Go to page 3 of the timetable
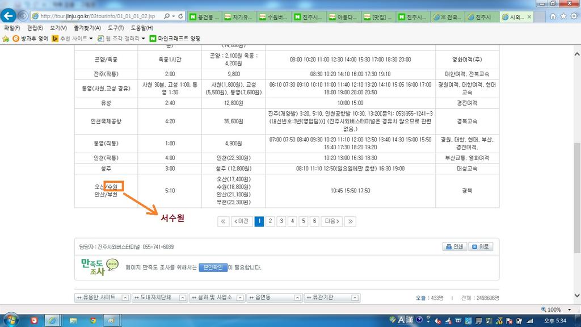Image resolution: width=581 pixels, height=327 pixels. point(281,221)
